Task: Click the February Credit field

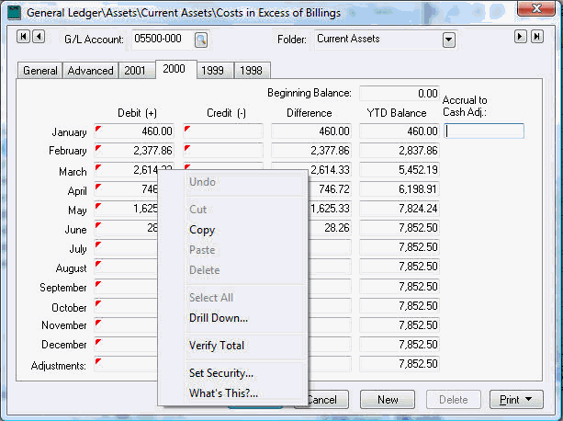Action: tap(223, 151)
